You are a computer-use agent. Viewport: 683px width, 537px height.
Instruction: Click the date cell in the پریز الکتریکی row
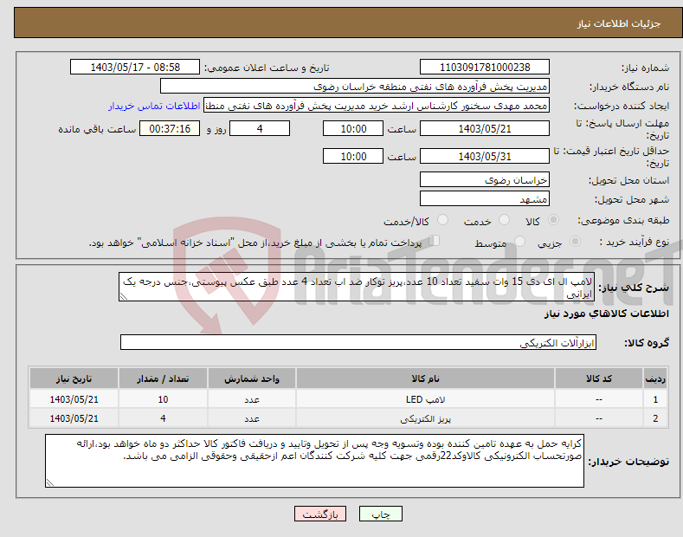pos(74,418)
